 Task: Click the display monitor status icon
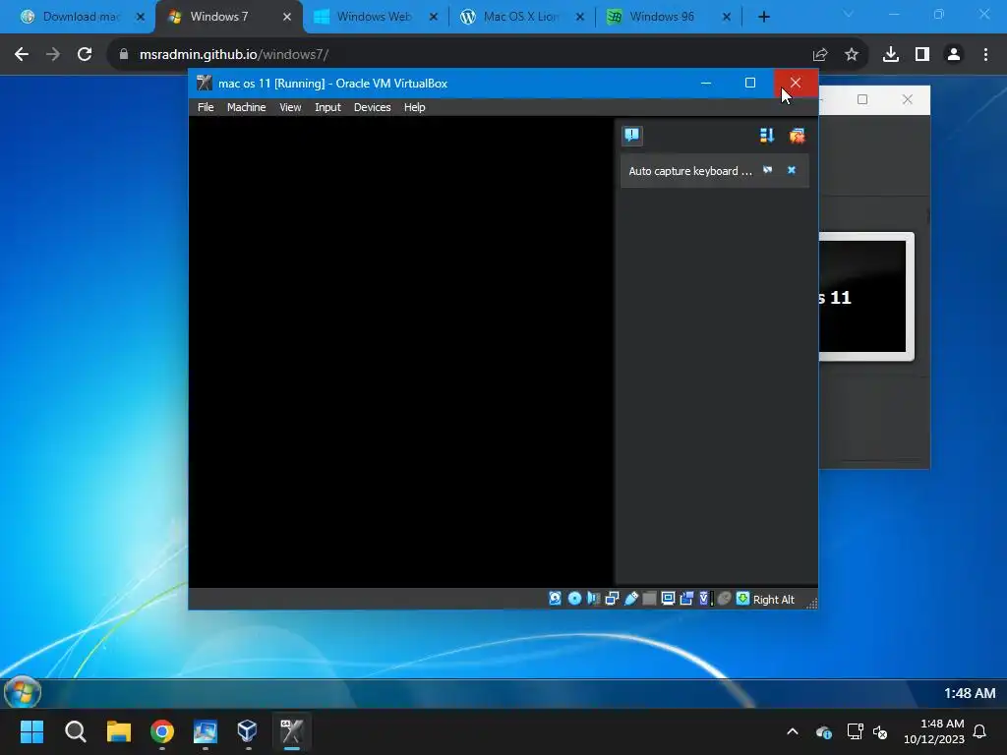668,599
